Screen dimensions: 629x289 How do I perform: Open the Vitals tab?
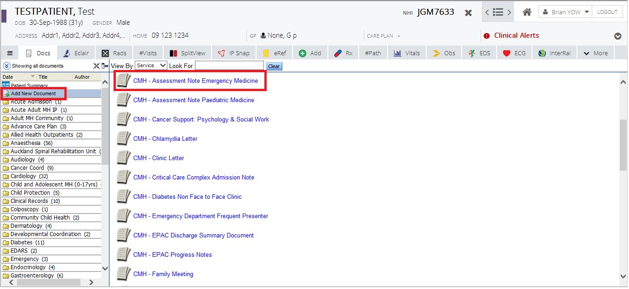coord(407,53)
